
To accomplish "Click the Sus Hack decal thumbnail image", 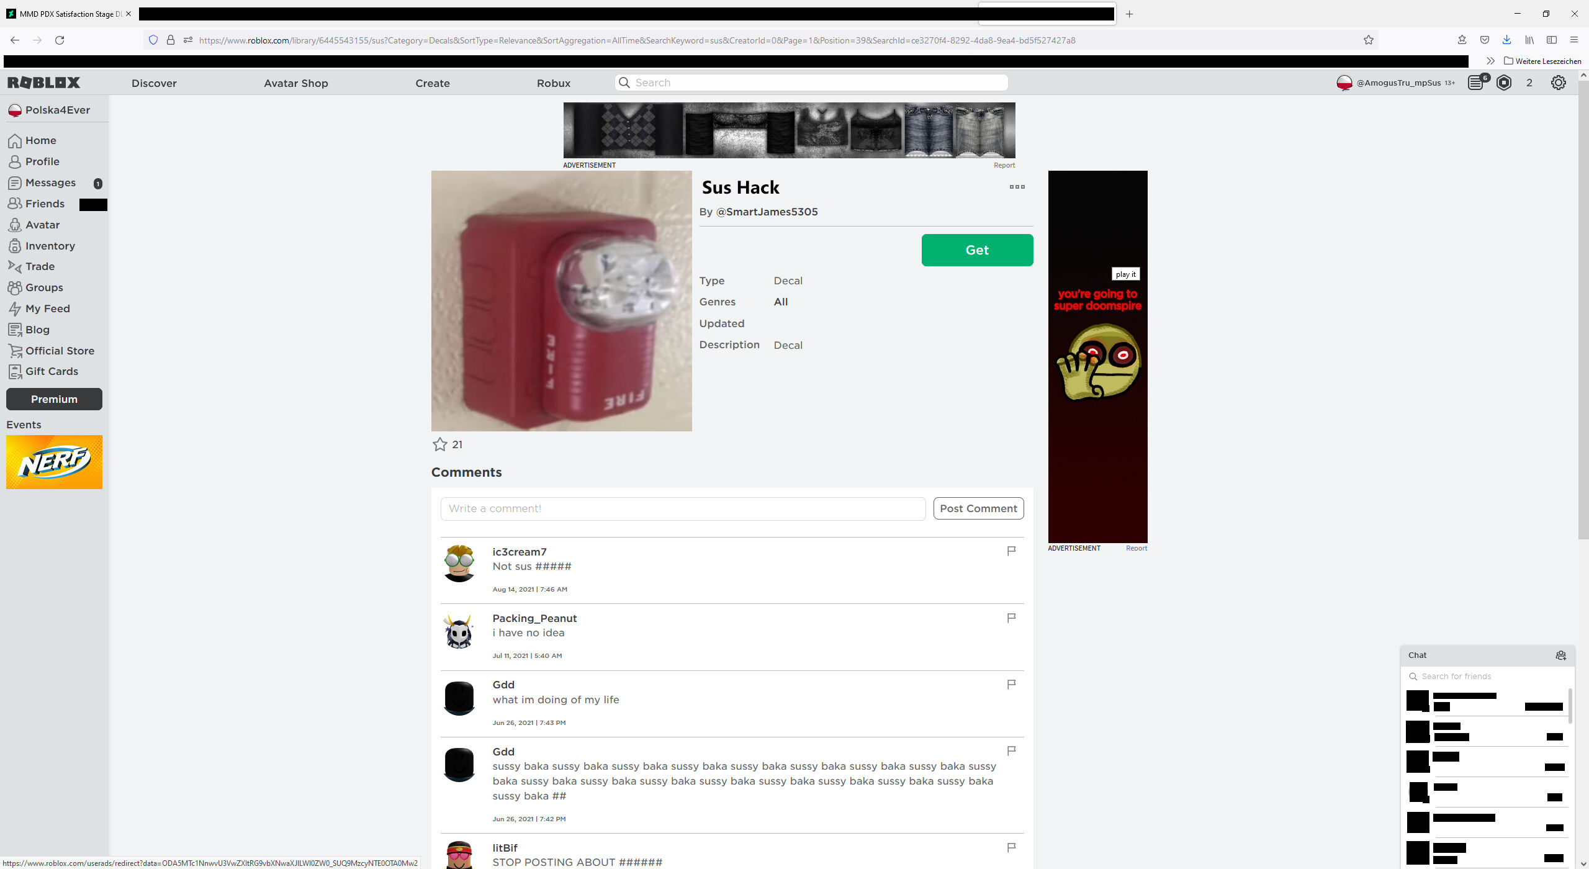I will (x=562, y=300).
